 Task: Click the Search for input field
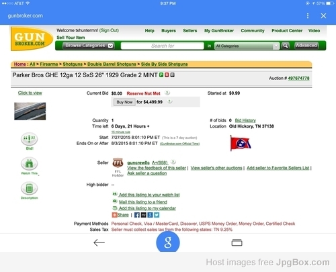163,46
